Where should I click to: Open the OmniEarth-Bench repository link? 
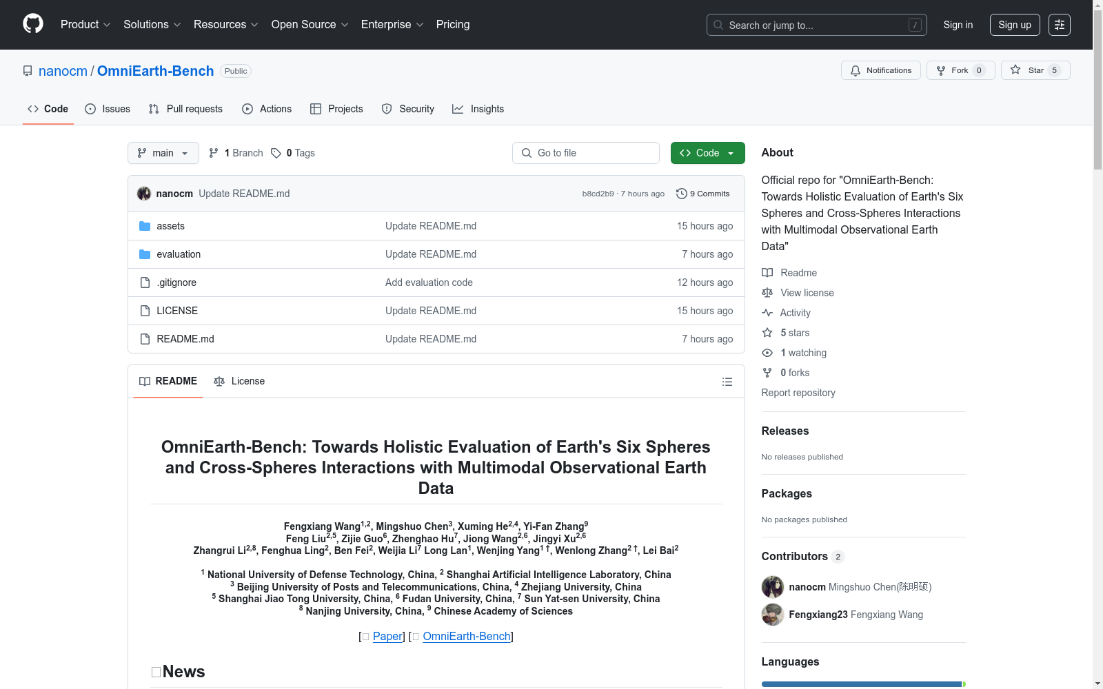click(156, 71)
